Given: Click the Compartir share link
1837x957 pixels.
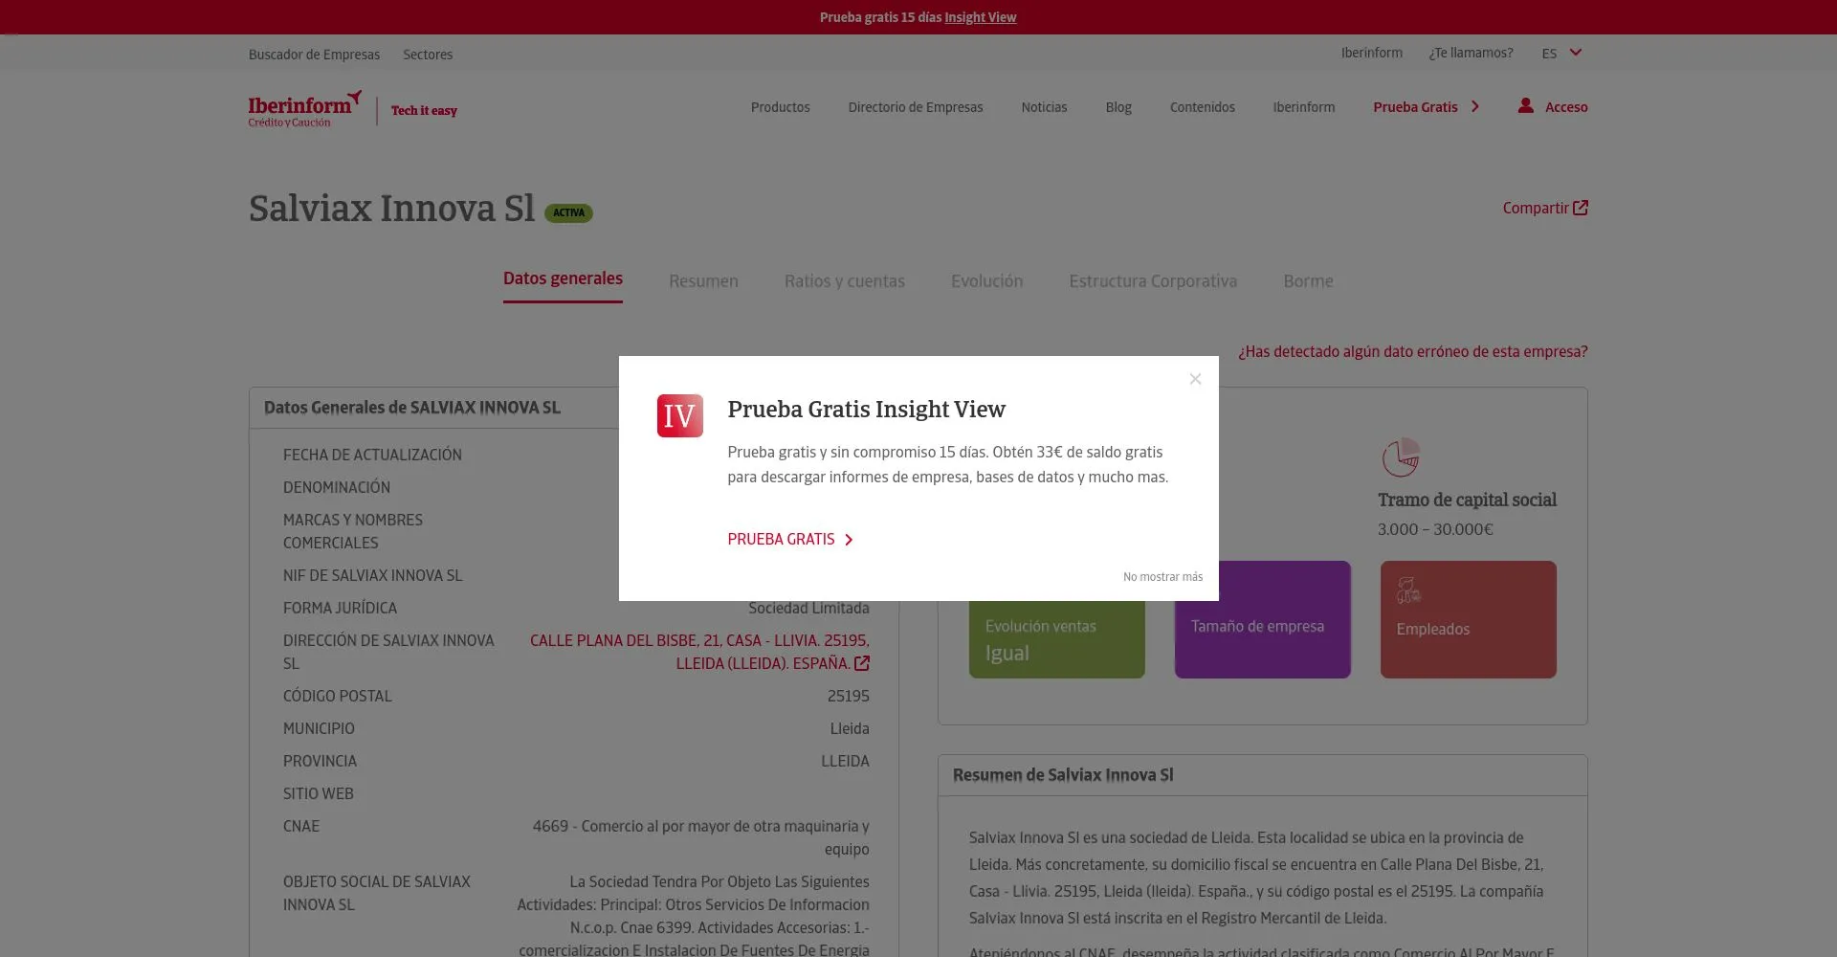Looking at the screenshot, I should tap(1535, 208).
